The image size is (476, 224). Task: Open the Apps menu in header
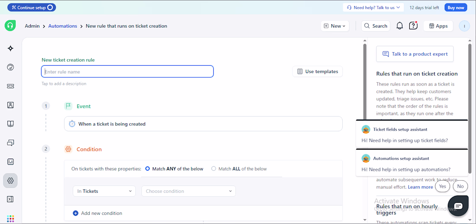(438, 26)
